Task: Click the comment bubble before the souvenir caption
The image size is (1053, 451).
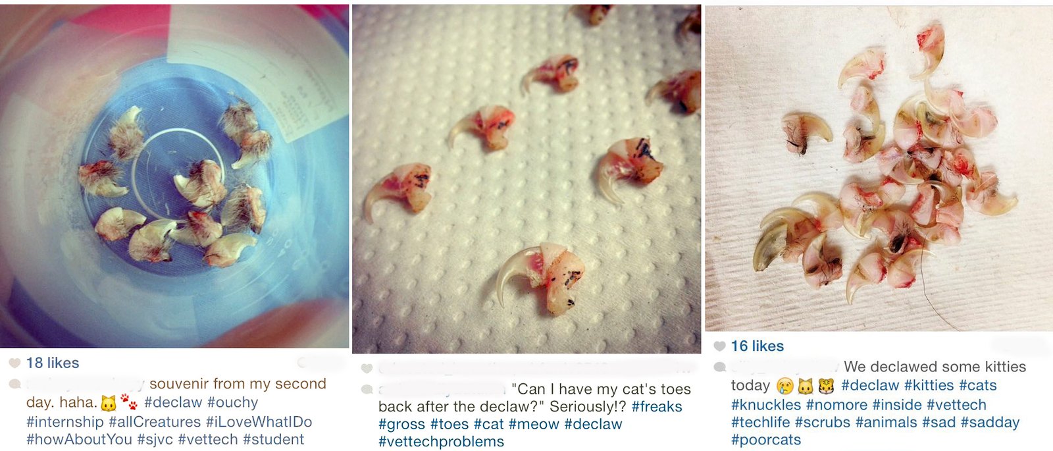Action: click(14, 383)
